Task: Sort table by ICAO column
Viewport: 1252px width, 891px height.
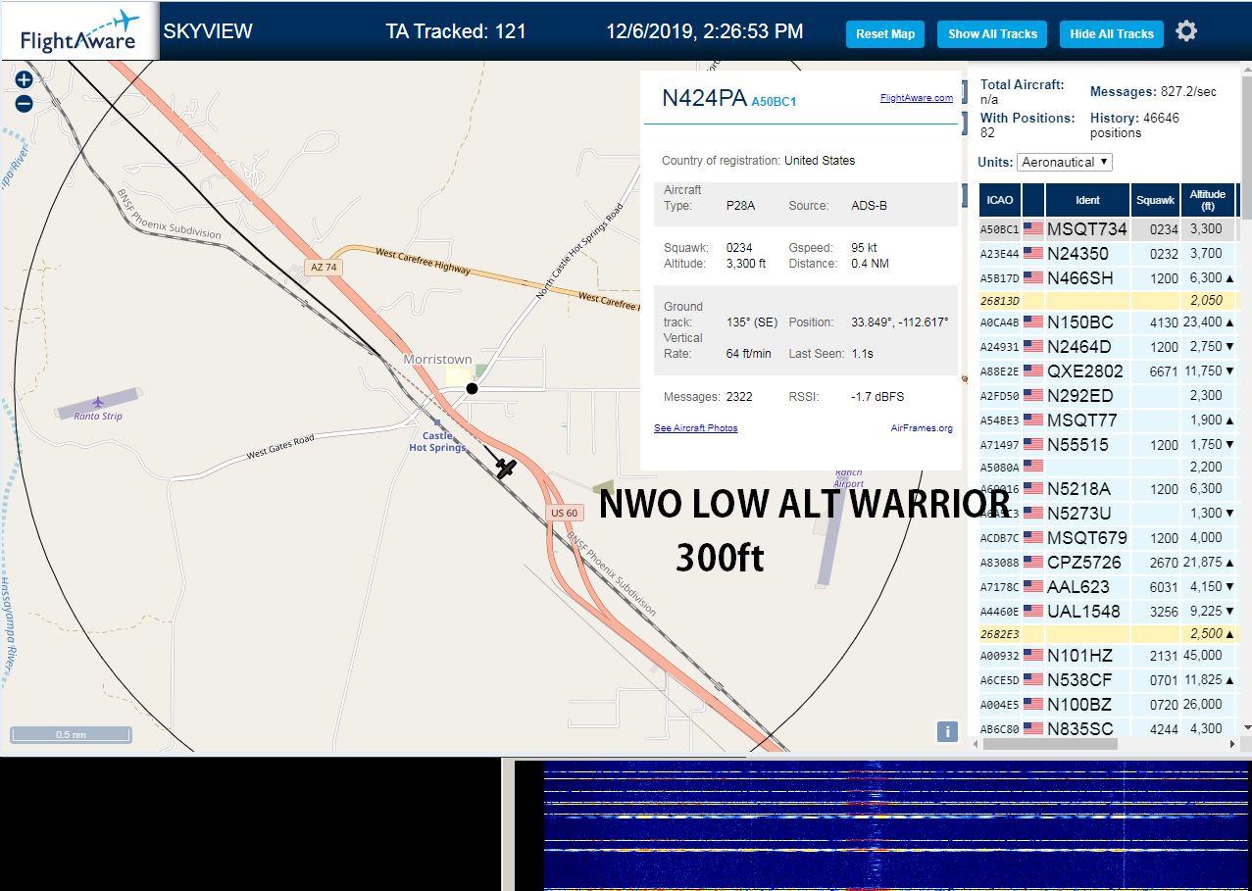Action: pyautogui.click(x=1000, y=200)
